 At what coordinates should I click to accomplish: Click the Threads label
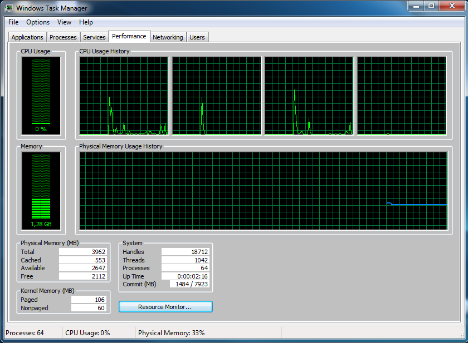[x=134, y=260]
